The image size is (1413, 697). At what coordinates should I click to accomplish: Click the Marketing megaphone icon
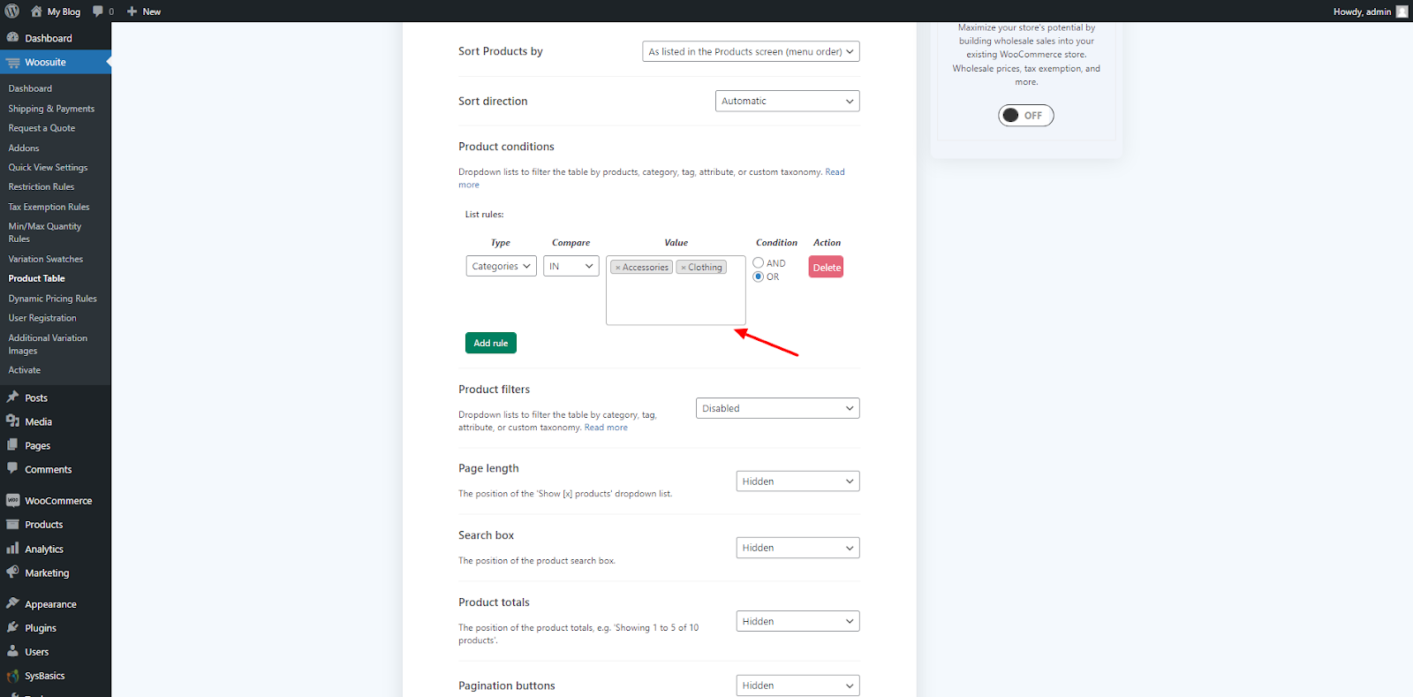[12, 572]
